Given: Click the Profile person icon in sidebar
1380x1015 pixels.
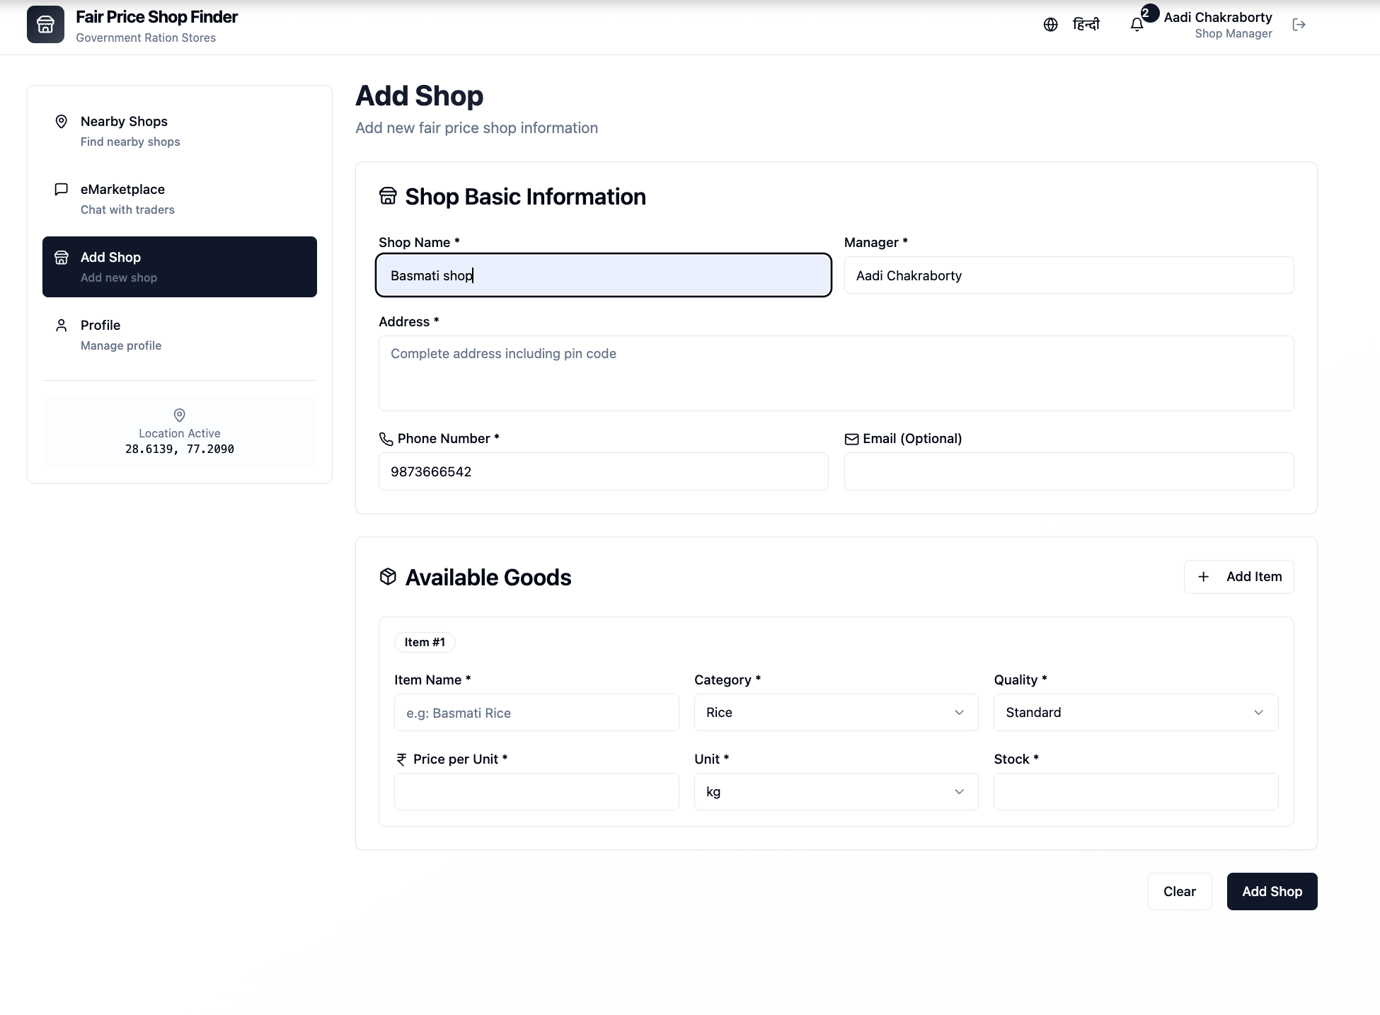Looking at the screenshot, I should click(x=62, y=326).
